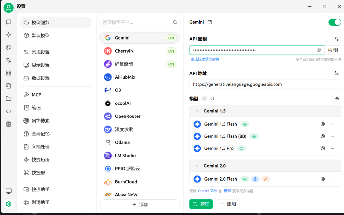Open the palette painting sidebar icon

9,47
